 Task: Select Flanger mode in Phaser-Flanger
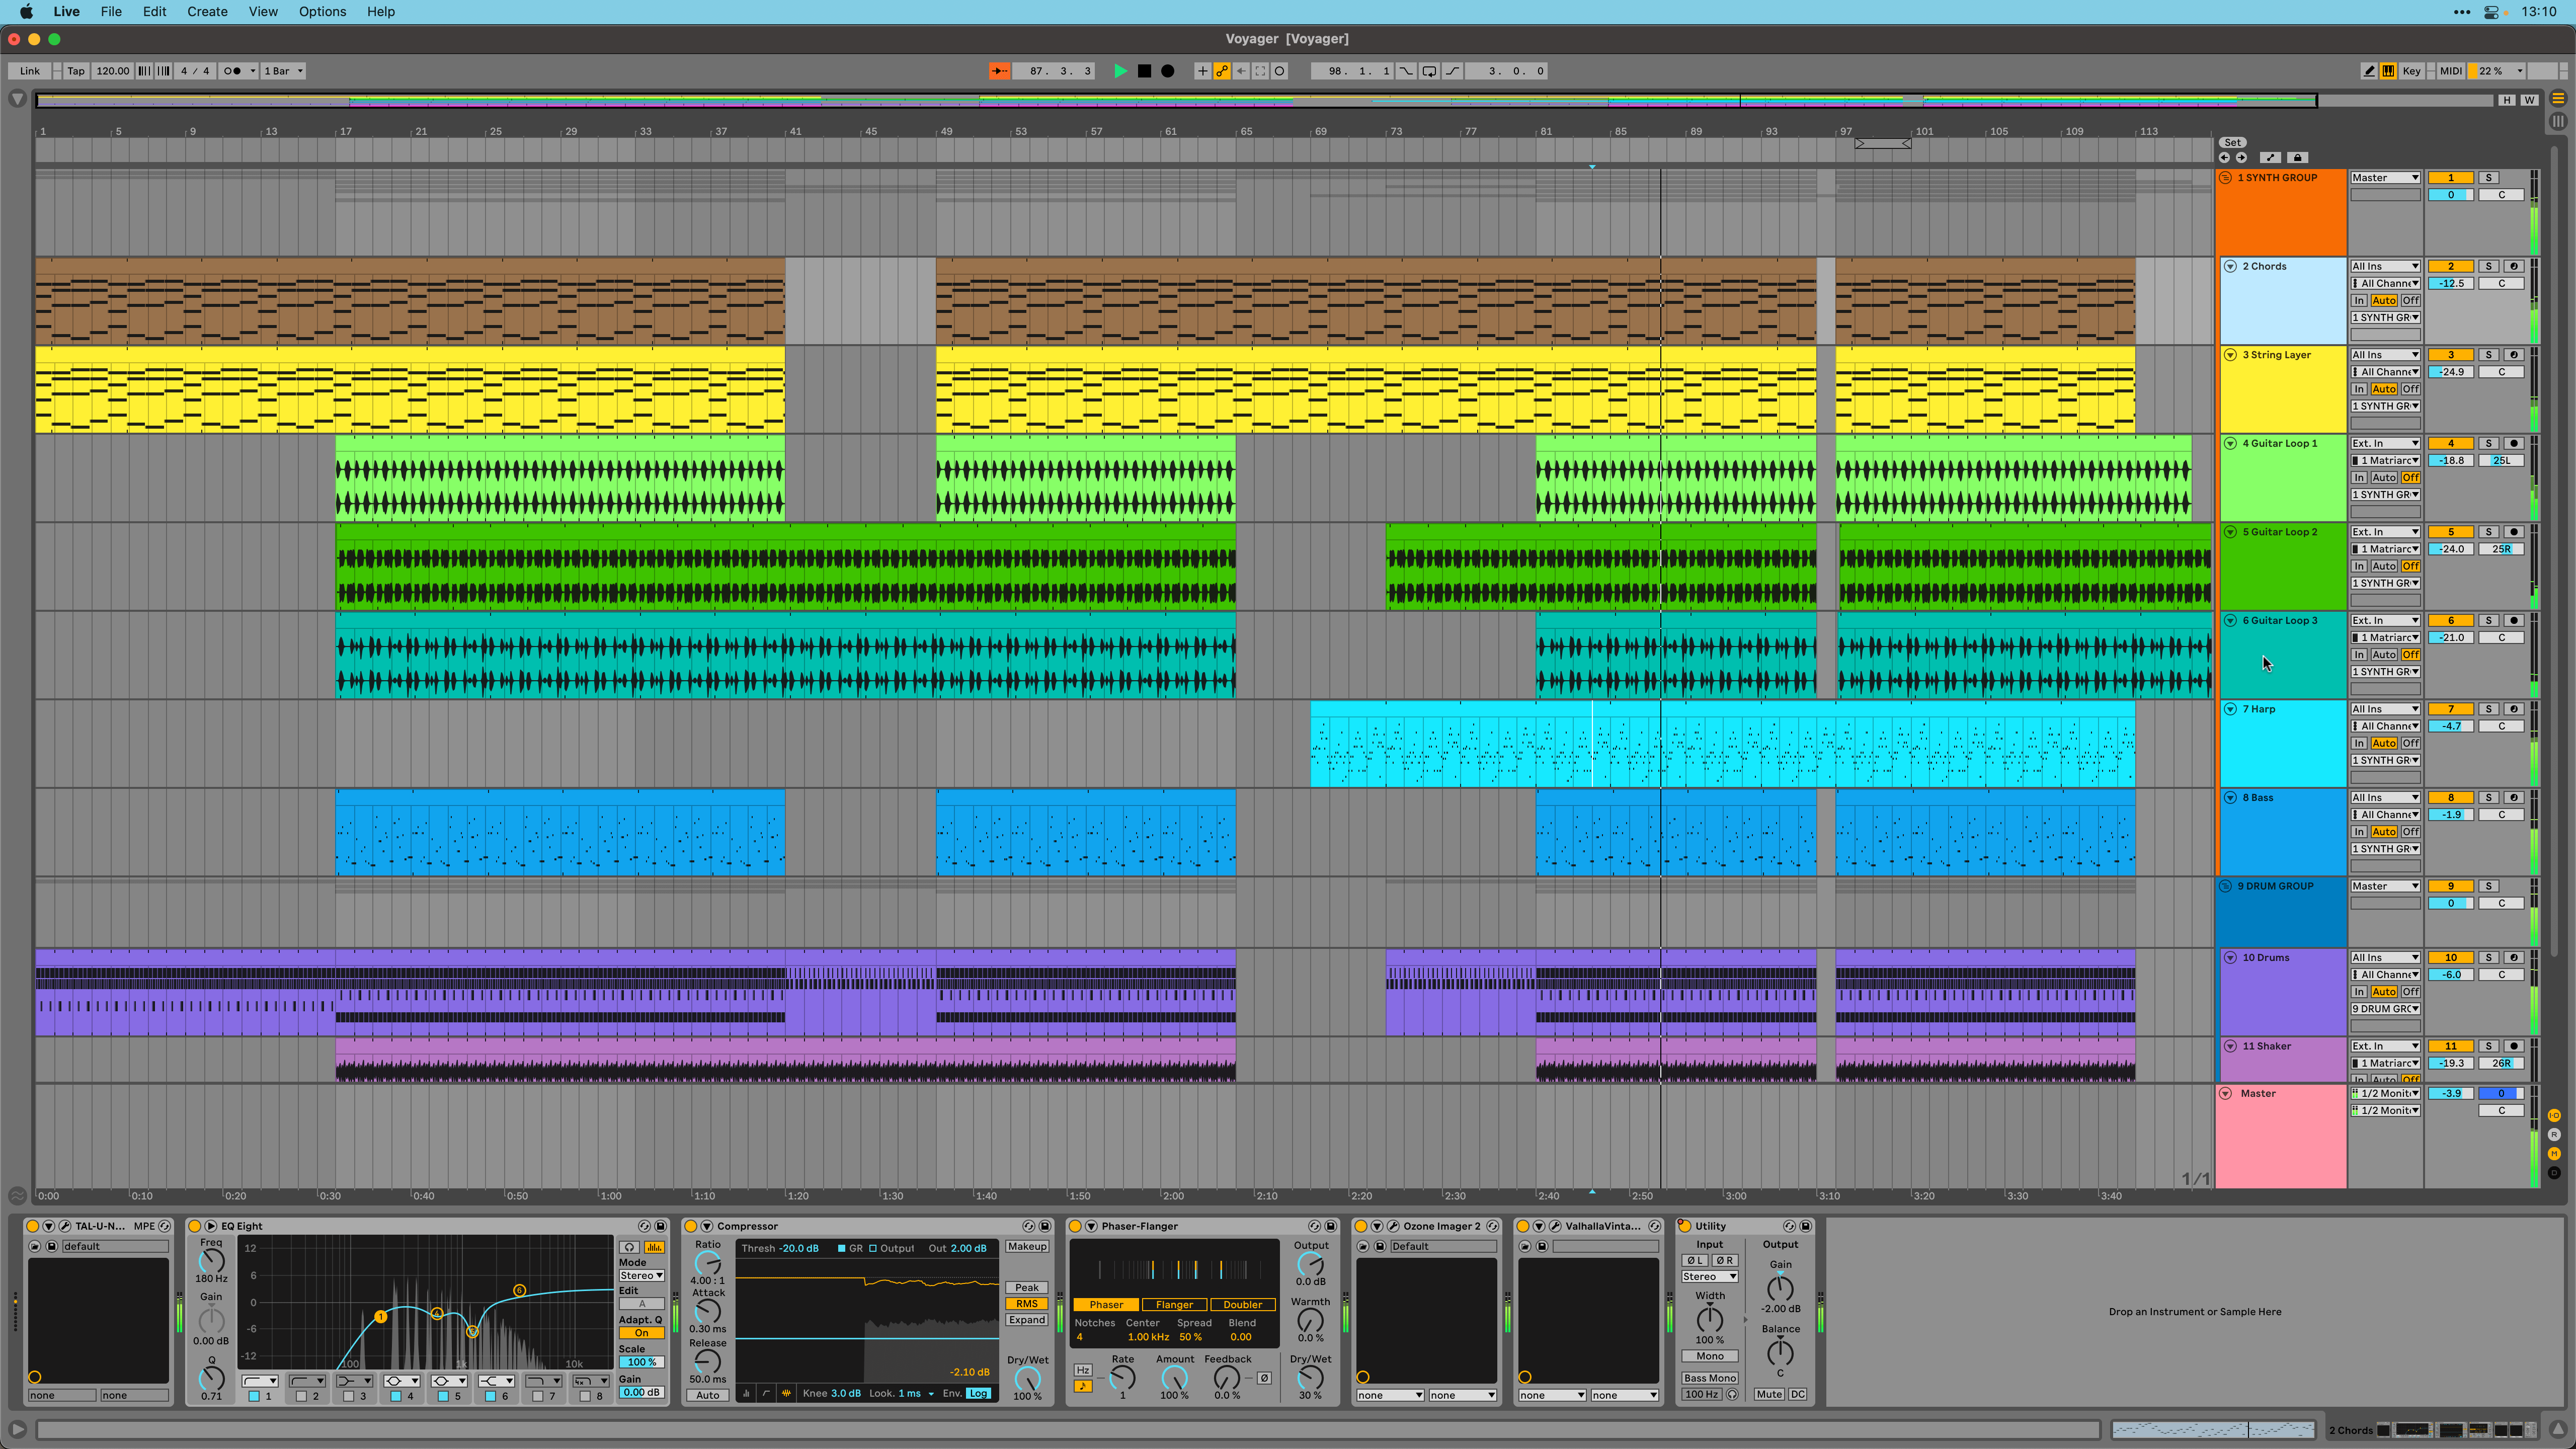click(1174, 1305)
